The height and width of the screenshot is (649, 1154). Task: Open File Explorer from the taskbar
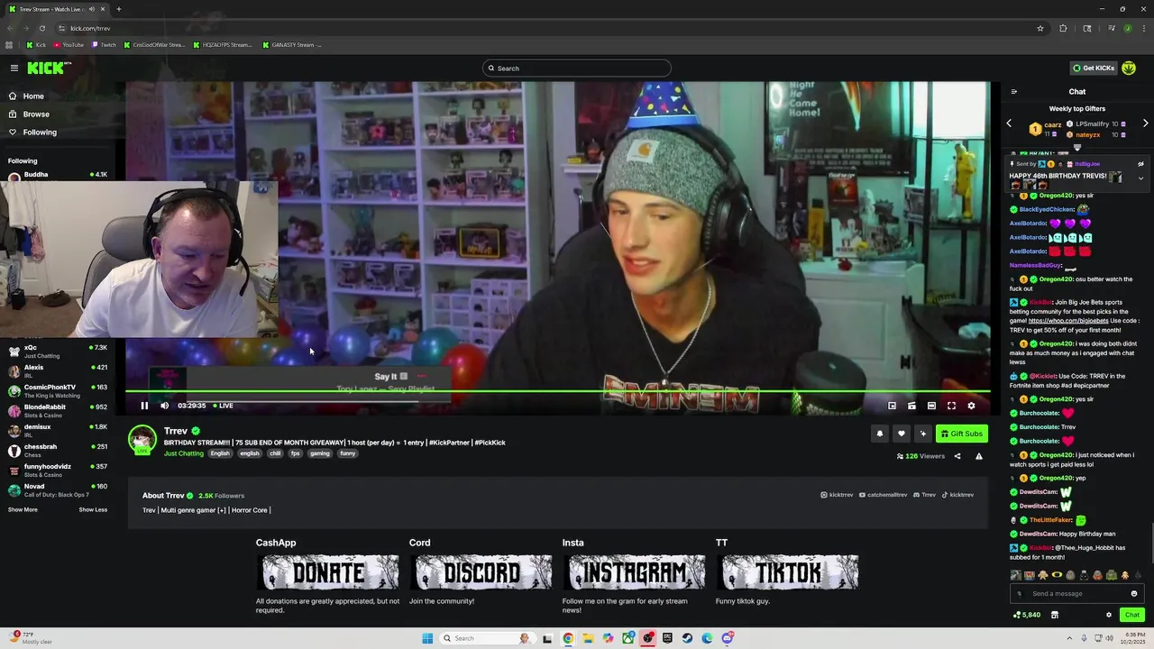tap(588, 638)
